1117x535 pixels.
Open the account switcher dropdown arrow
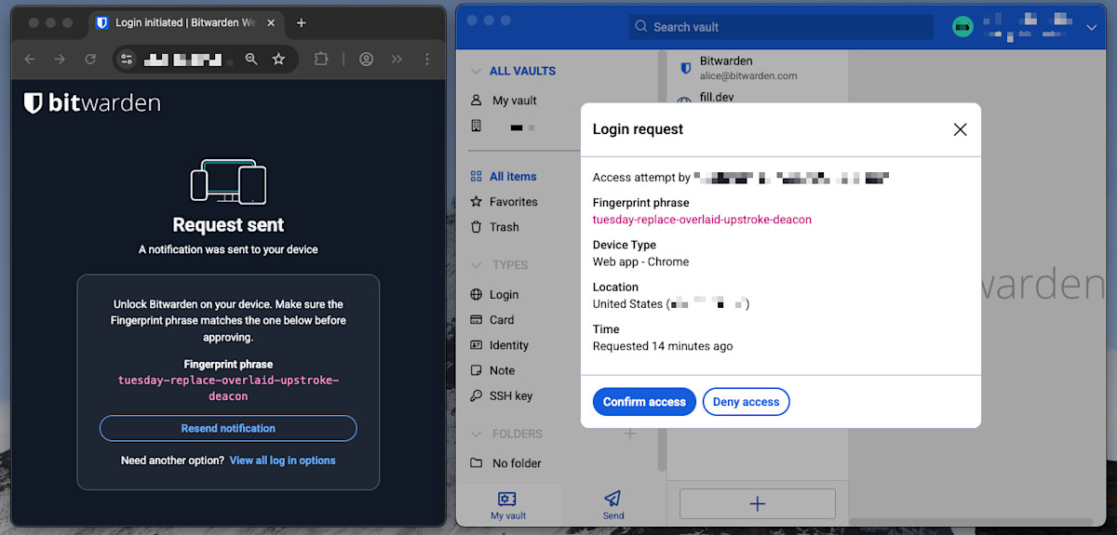1092,28
